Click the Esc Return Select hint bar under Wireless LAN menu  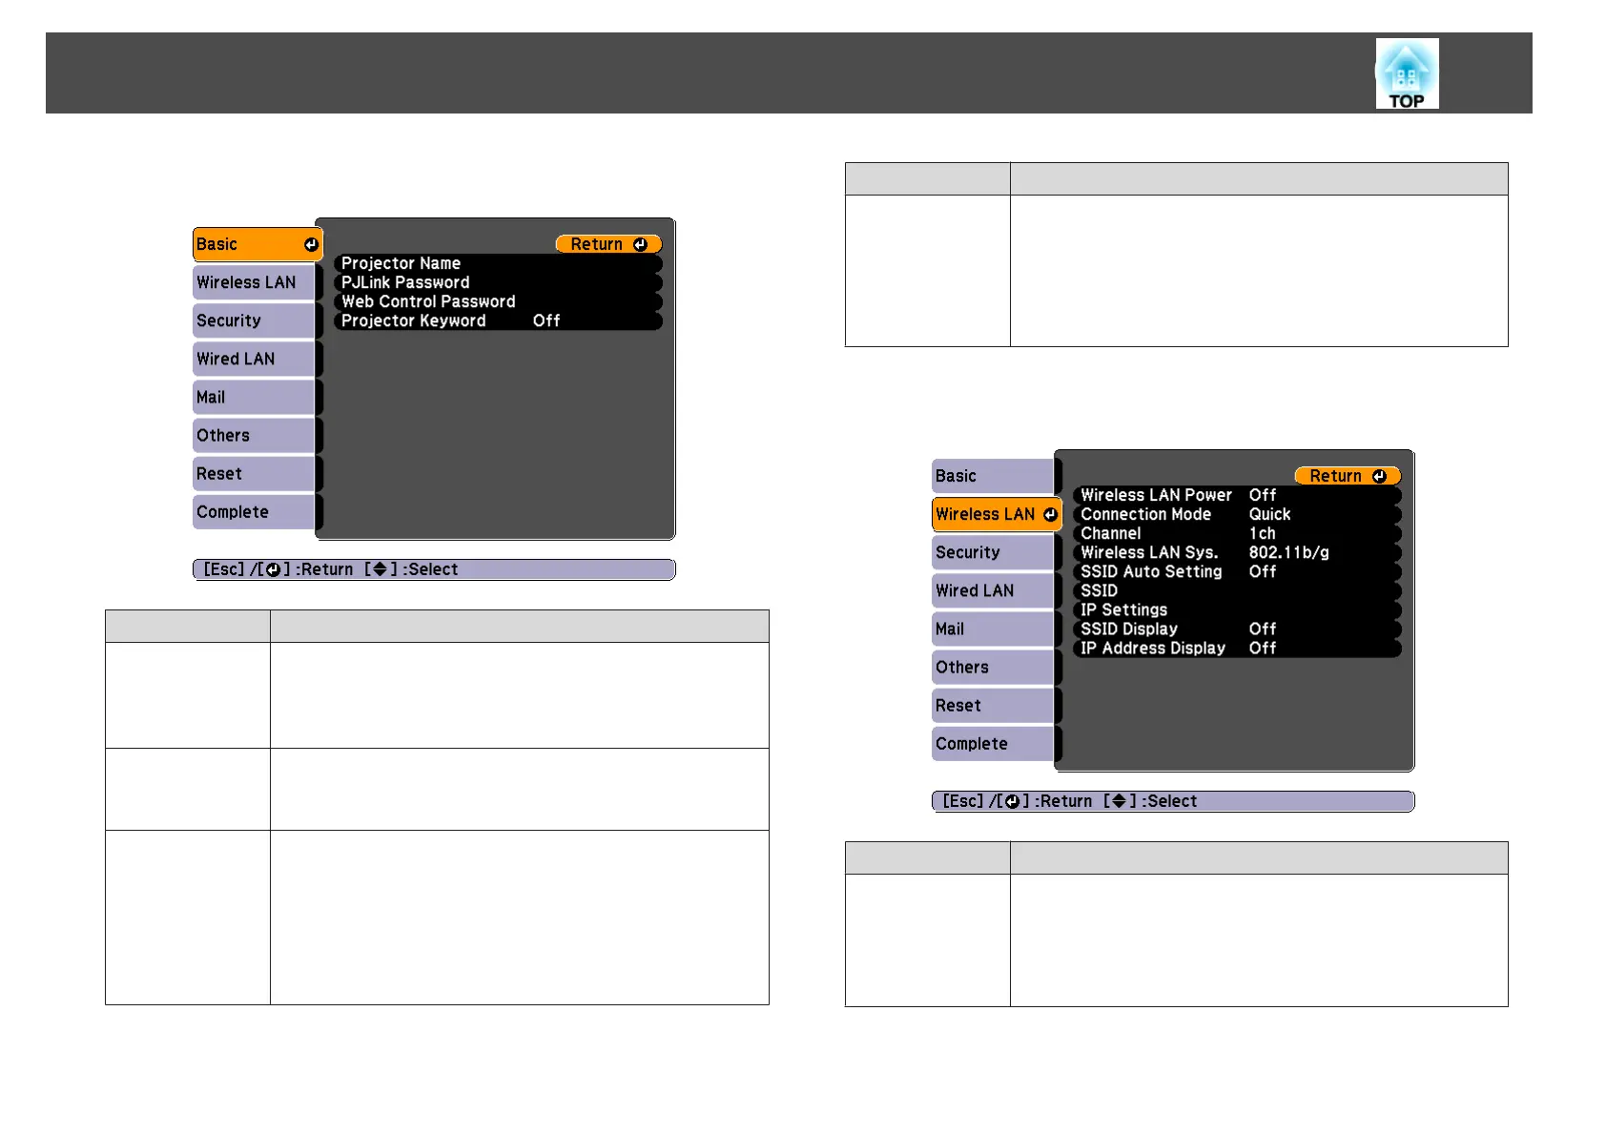(1173, 801)
